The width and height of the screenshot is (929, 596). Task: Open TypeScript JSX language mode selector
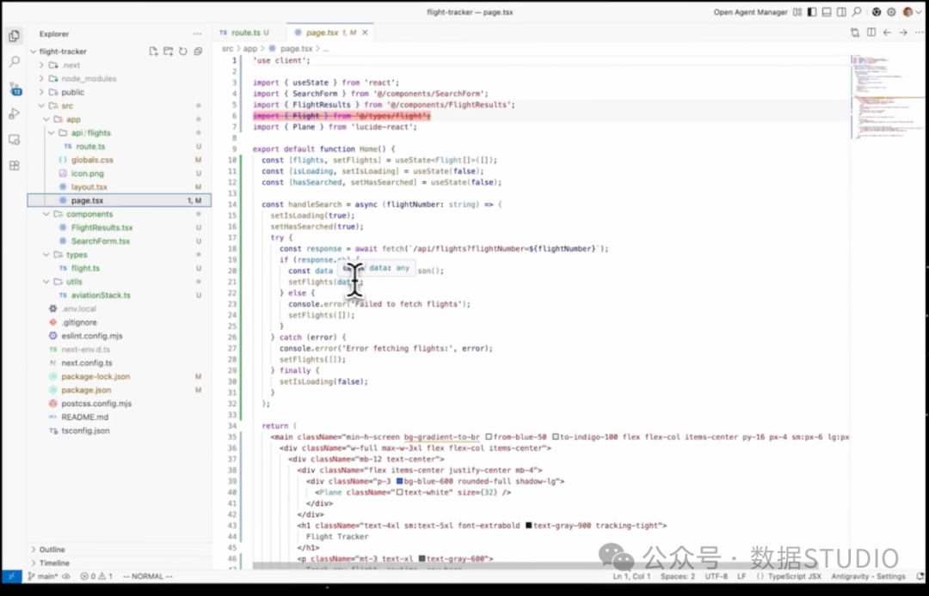pyautogui.click(x=795, y=576)
